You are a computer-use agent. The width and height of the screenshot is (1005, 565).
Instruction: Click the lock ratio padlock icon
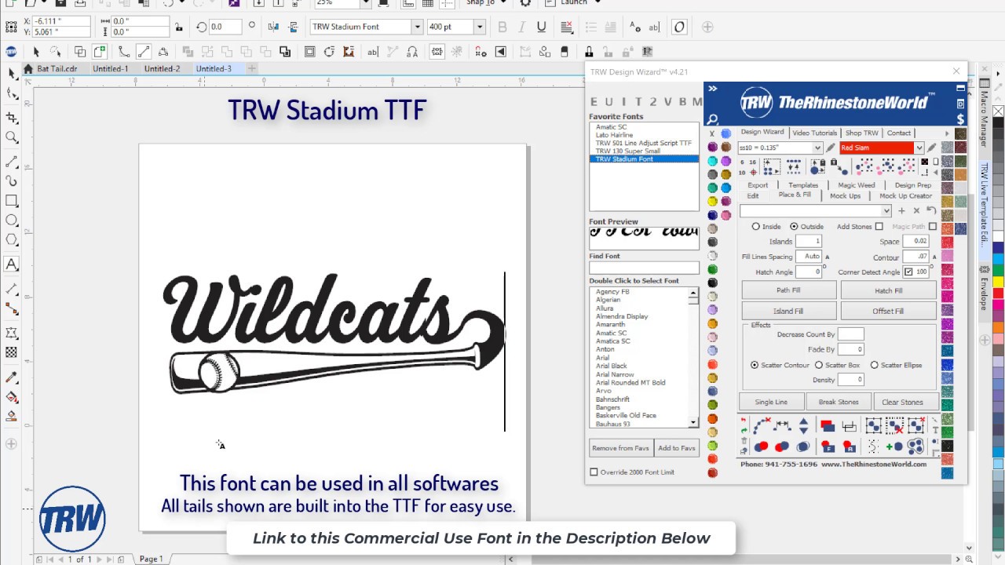(x=179, y=27)
